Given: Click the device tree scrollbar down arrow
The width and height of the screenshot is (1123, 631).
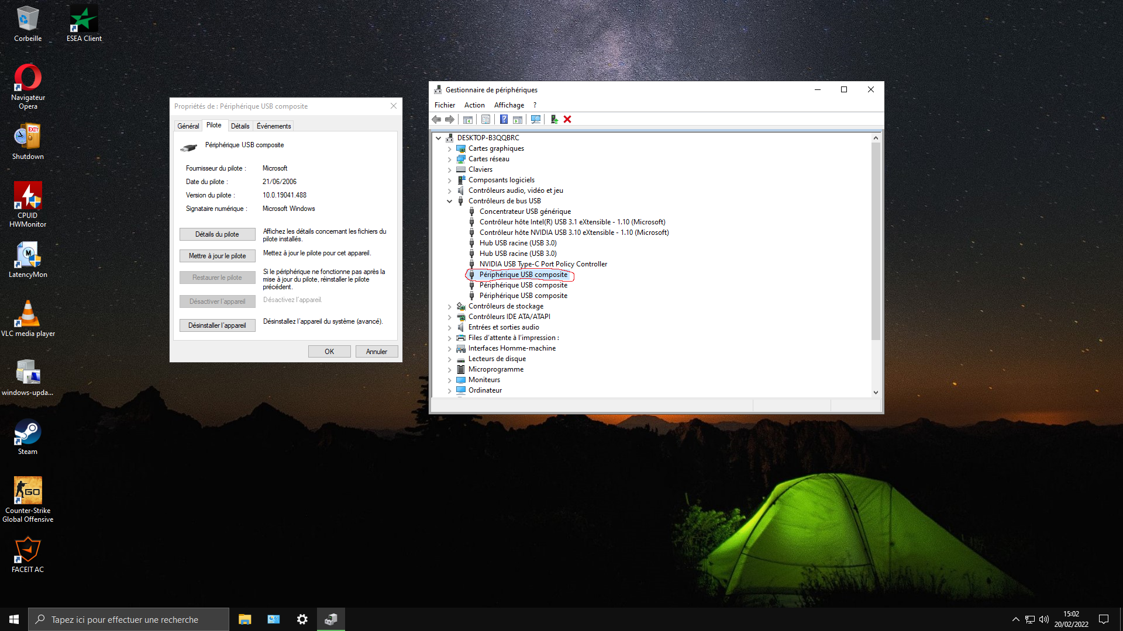Looking at the screenshot, I should coord(876,393).
